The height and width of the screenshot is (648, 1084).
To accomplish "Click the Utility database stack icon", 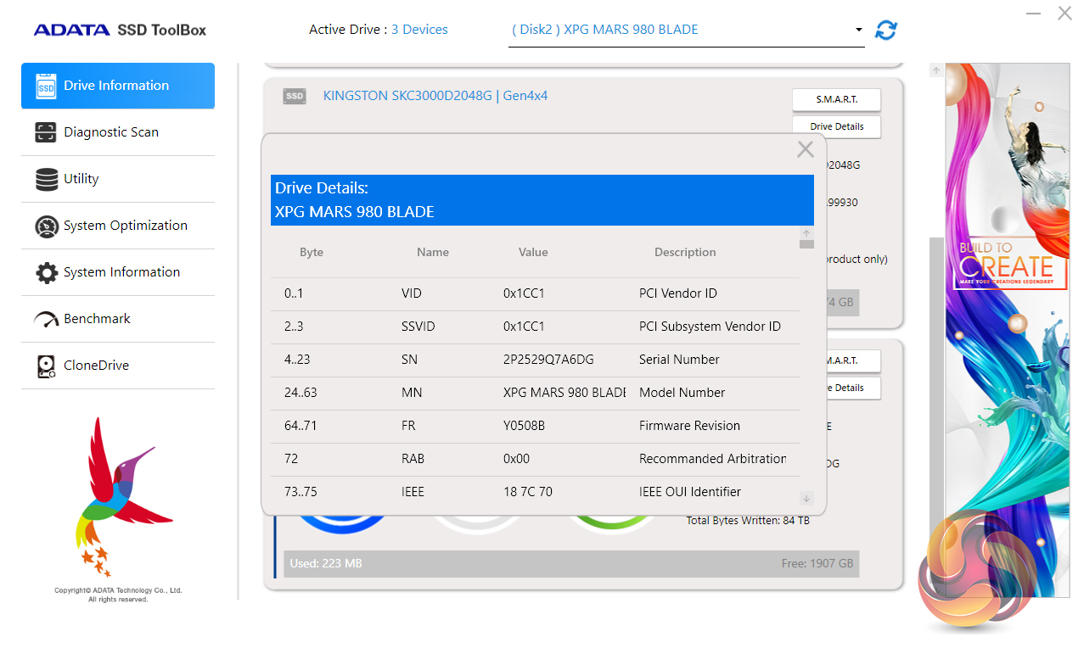I will 47,179.
